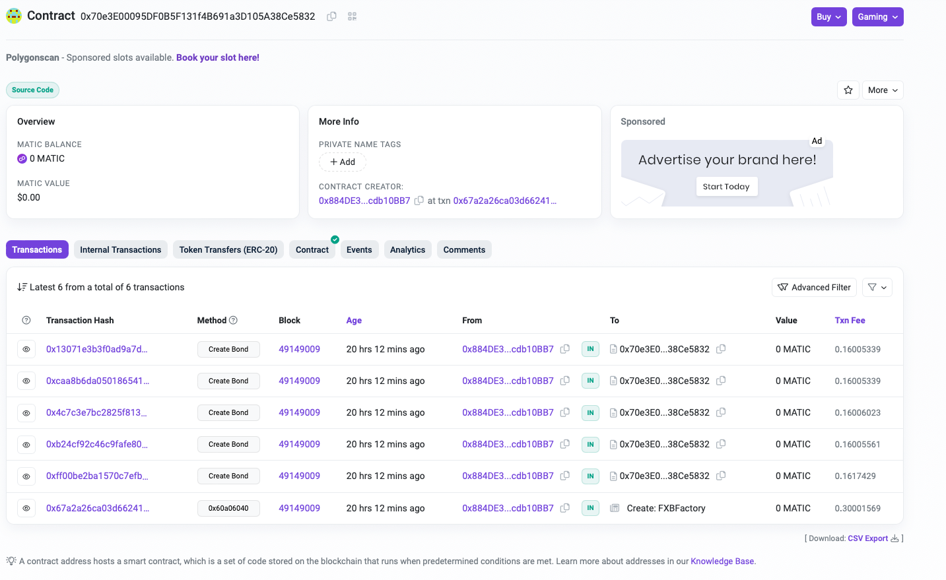Toggle the eye preview for transaction 0x4c7c3e7bc2825f813
This screenshot has width=946, height=580.
click(26, 413)
